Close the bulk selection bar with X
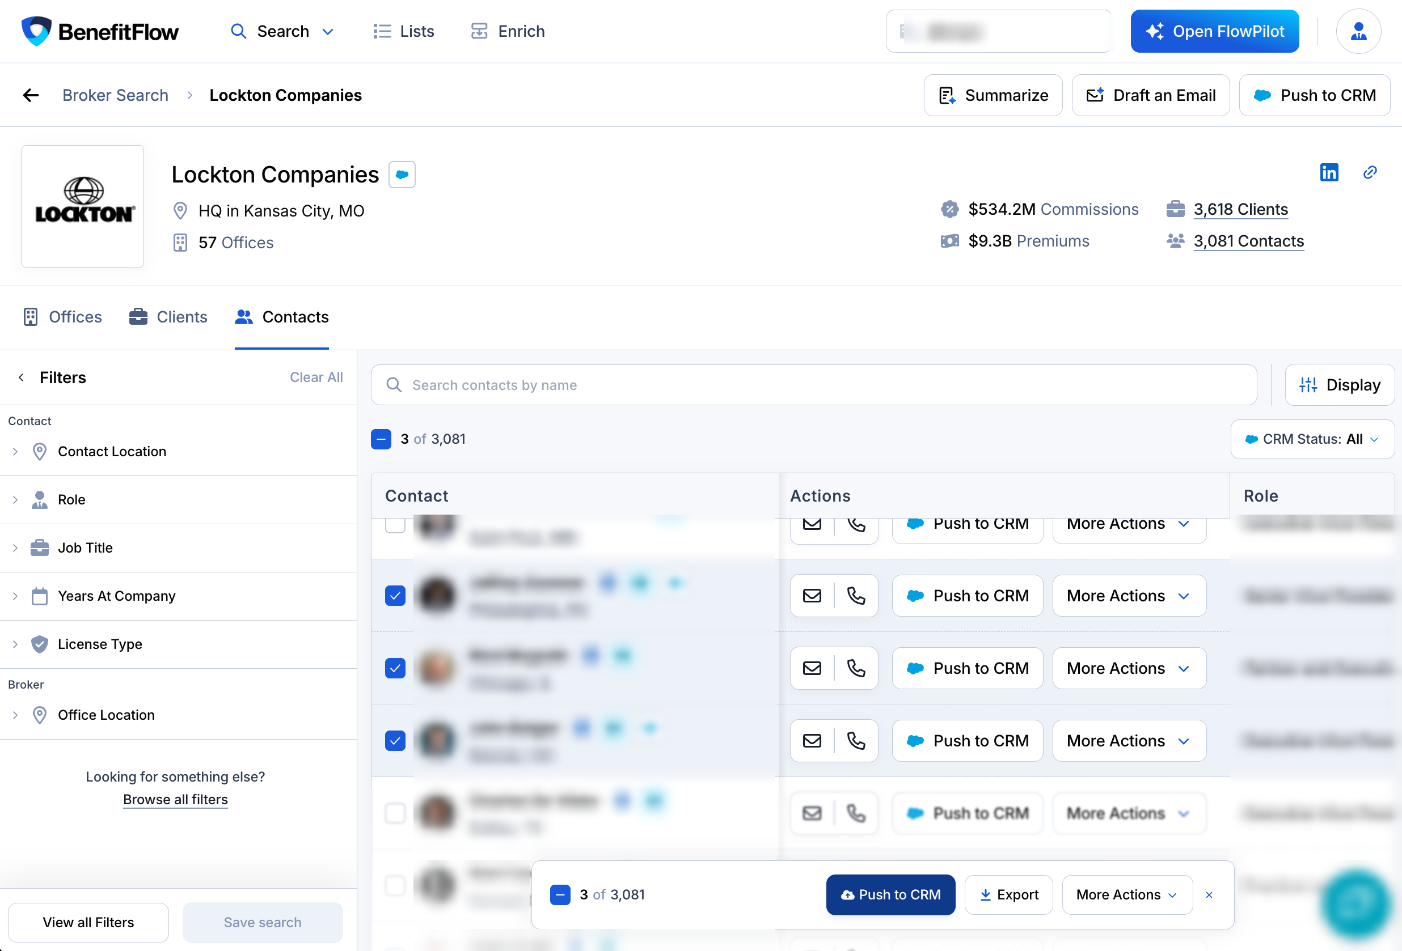The image size is (1402, 951). tap(1209, 895)
